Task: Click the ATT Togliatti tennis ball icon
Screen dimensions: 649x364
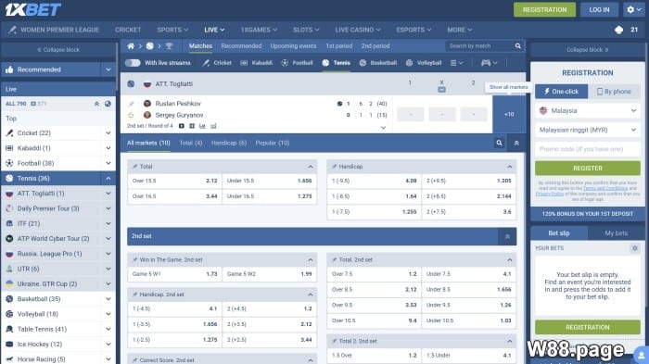Action: click(131, 83)
